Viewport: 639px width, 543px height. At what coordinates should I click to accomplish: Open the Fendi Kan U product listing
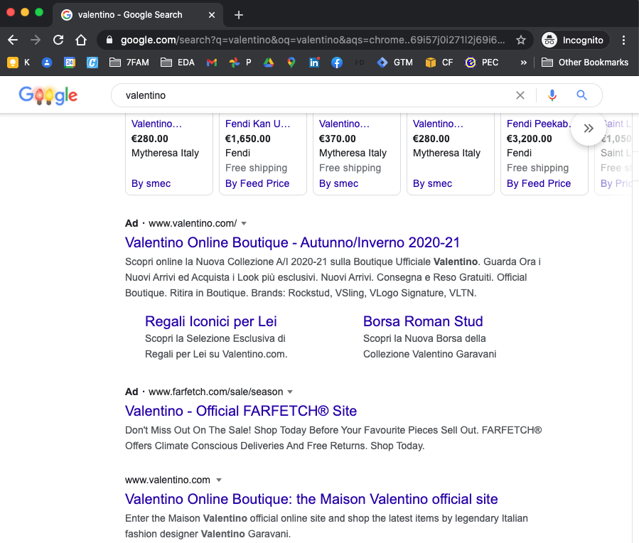click(257, 124)
